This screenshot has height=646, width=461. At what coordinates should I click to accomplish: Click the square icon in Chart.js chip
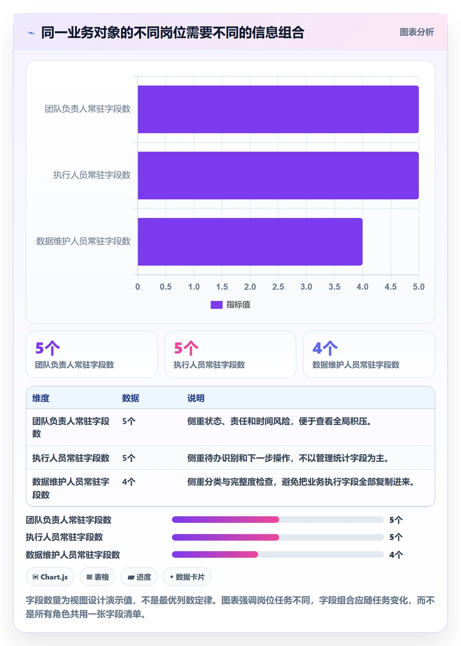pos(36,577)
